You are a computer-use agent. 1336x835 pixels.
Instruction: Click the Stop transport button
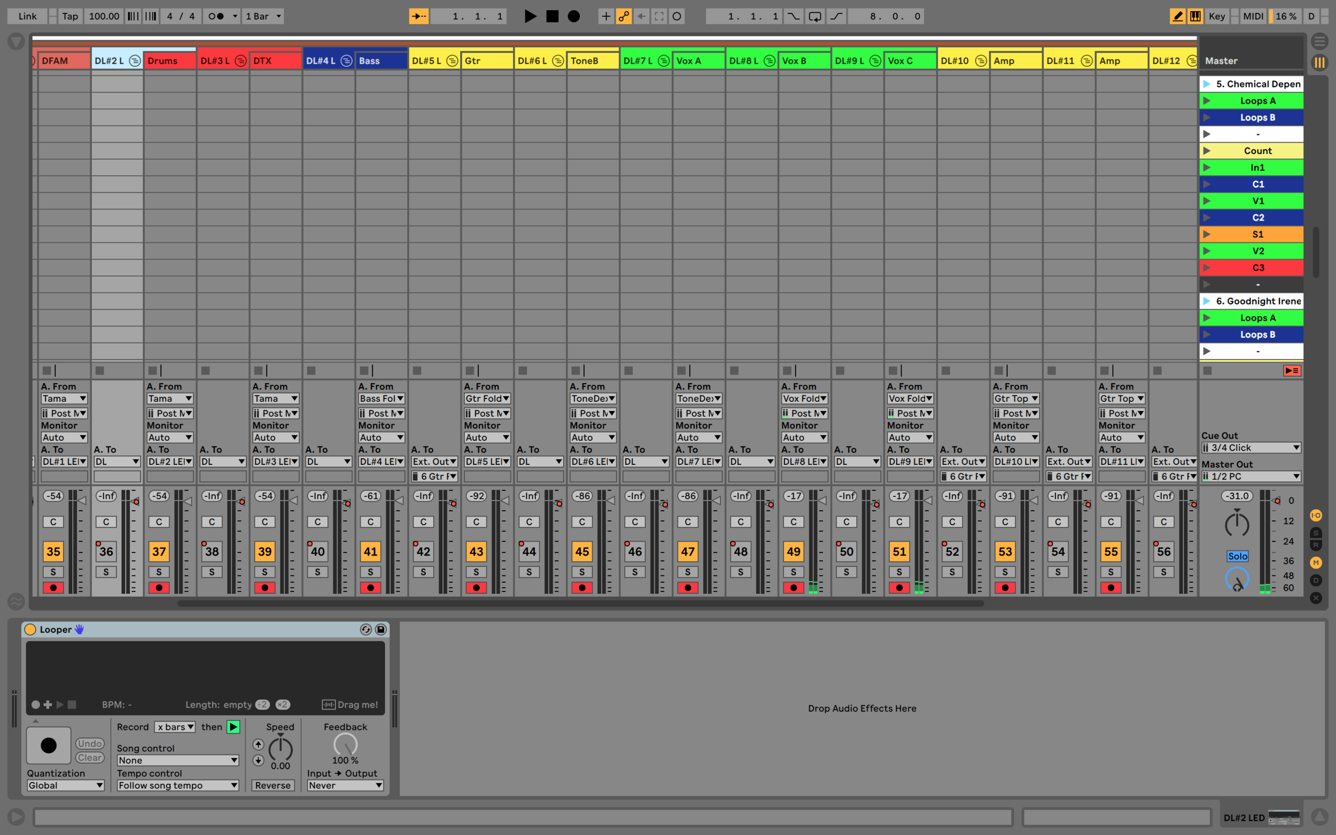click(x=552, y=16)
